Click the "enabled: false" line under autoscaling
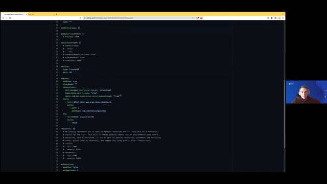The width and height of the screenshot is (327, 184). click(x=71, y=167)
